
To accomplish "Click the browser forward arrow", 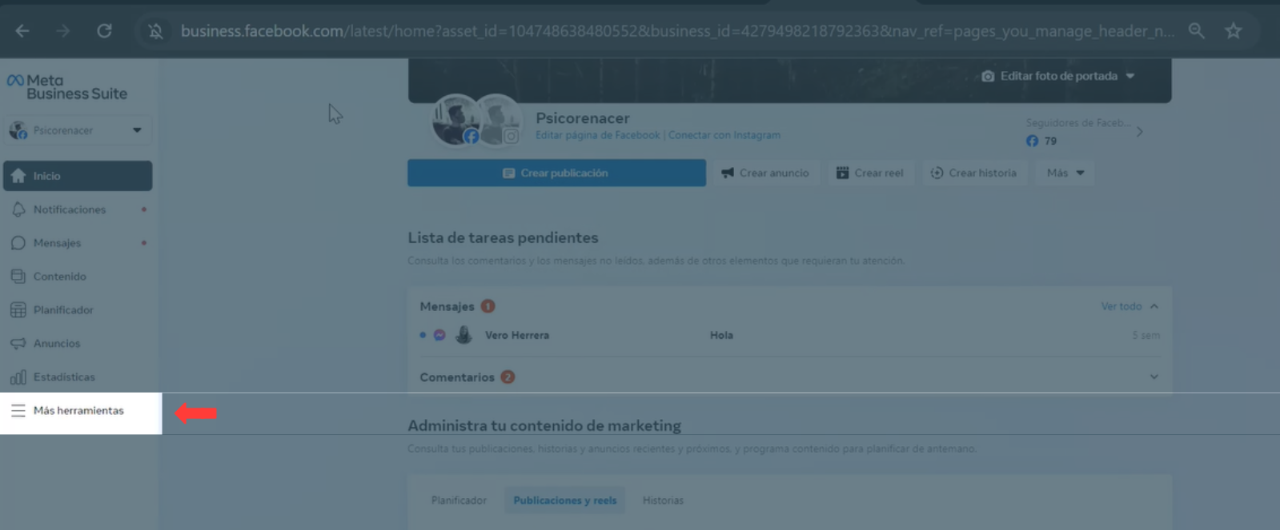I will point(63,31).
